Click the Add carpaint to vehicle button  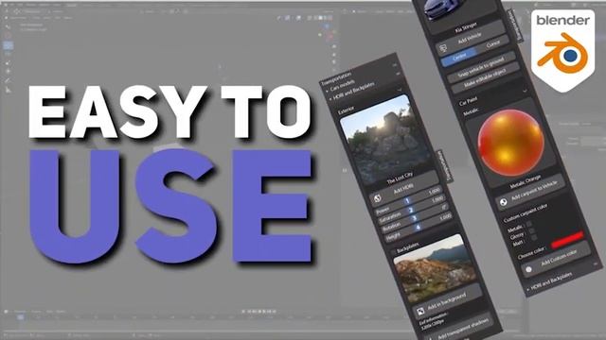tap(530, 192)
